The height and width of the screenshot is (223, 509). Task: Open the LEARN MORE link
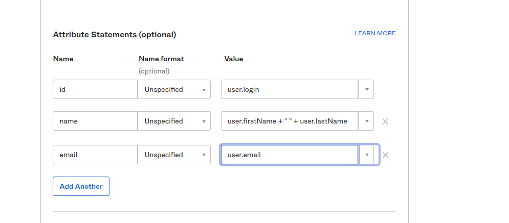(x=375, y=33)
